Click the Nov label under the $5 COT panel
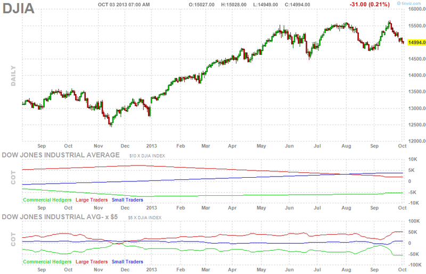 [x=99, y=270]
